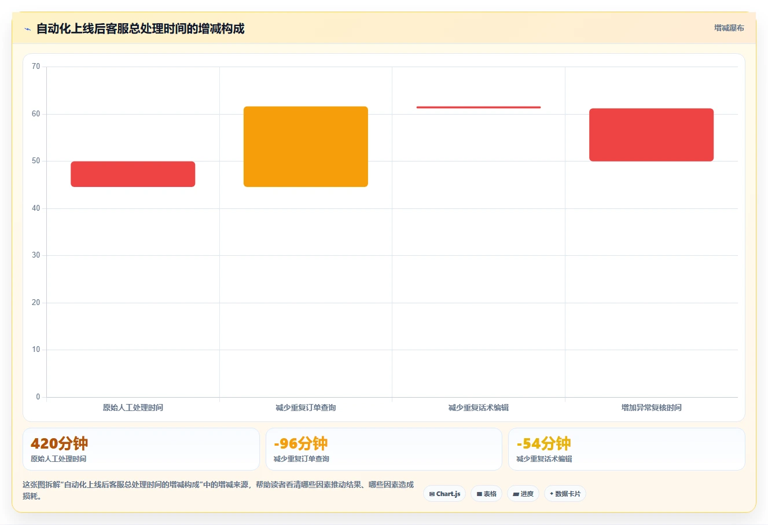This screenshot has height=525, width=768.
Task: Click the Chart.js tag chip
Action: (444, 494)
